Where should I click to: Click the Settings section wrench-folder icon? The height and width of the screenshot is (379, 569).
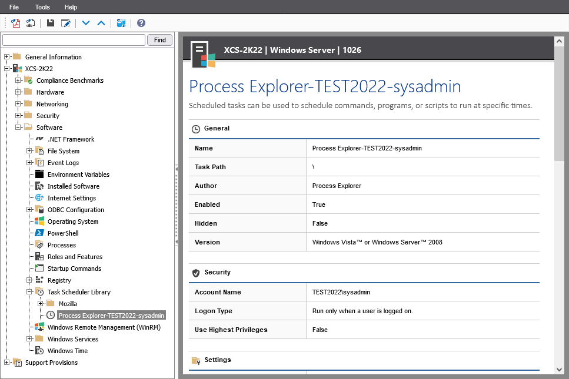tap(196, 361)
